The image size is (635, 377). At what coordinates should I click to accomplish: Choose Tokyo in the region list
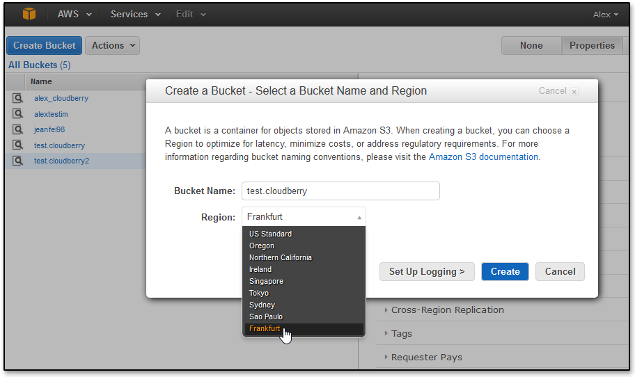pos(259,293)
